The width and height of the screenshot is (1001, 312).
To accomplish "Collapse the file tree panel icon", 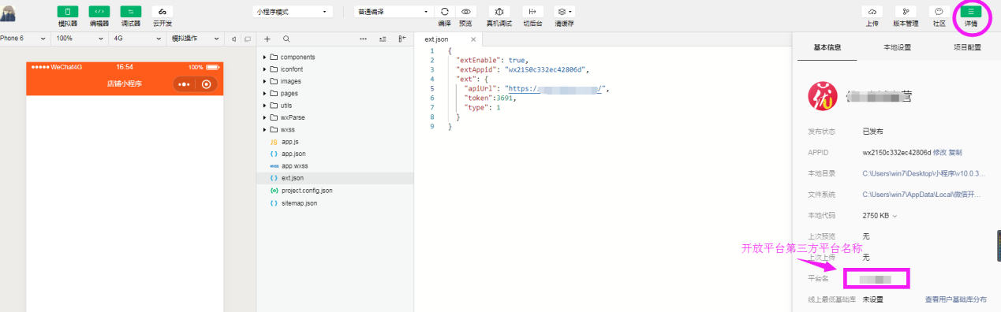I will click(x=402, y=39).
